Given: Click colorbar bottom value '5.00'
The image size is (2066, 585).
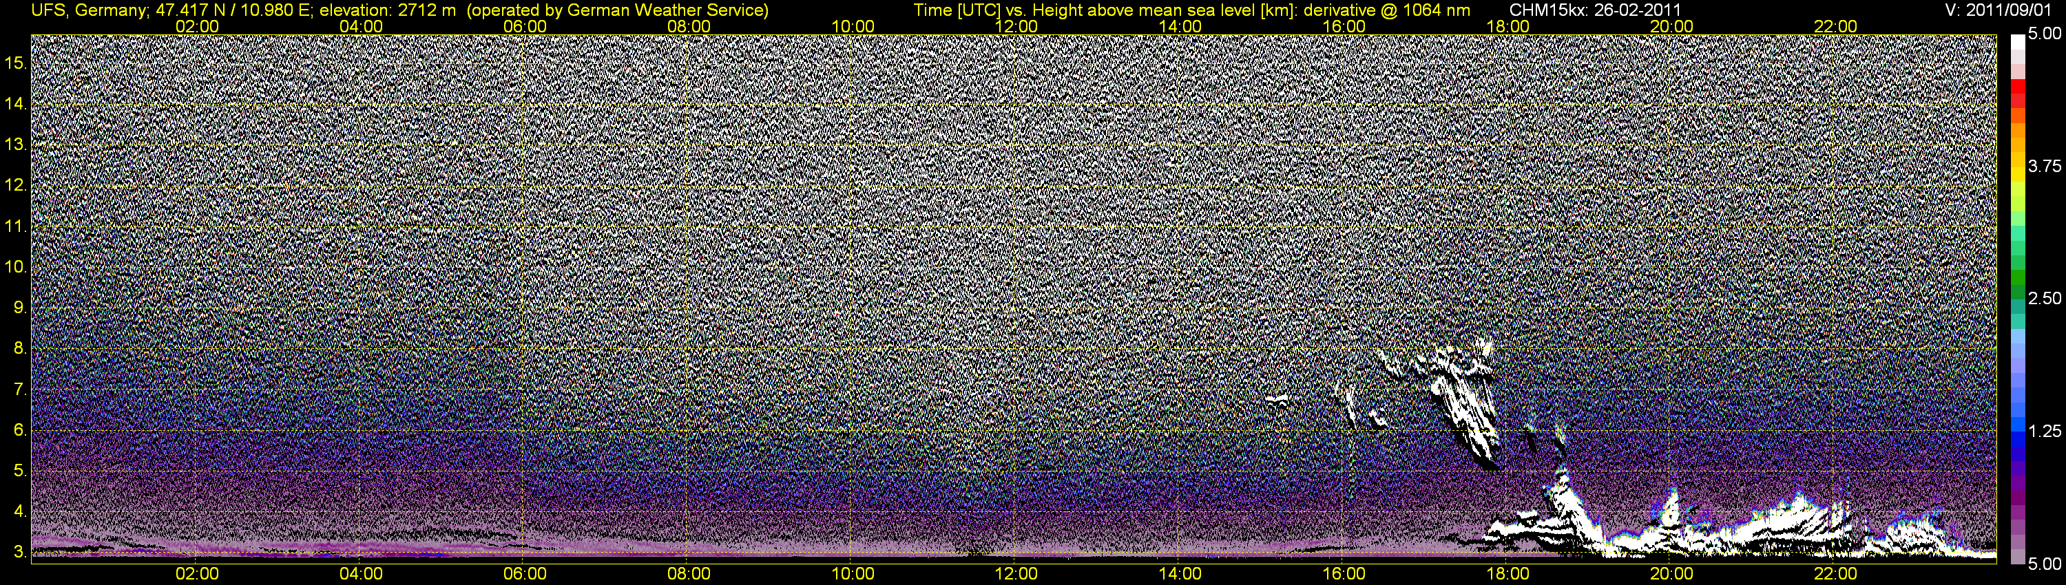Looking at the screenshot, I should pyautogui.click(x=2045, y=564).
